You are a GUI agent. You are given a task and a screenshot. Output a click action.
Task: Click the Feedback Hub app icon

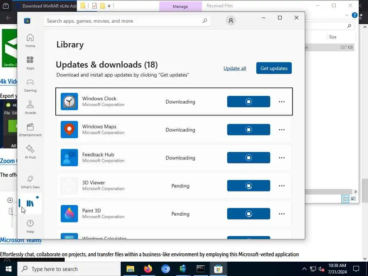69,157
